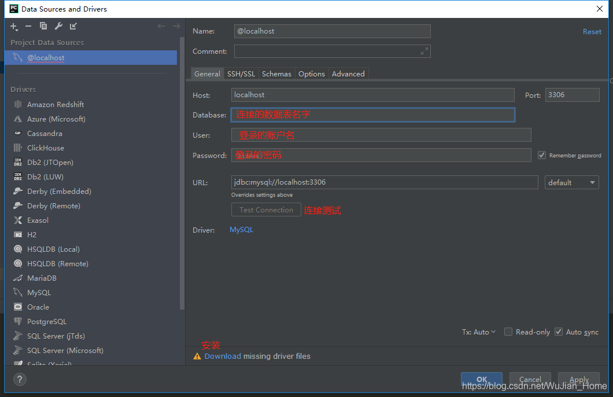This screenshot has width=613, height=397.
Task: Switch to the SSH/SSL tab
Action: [241, 74]
